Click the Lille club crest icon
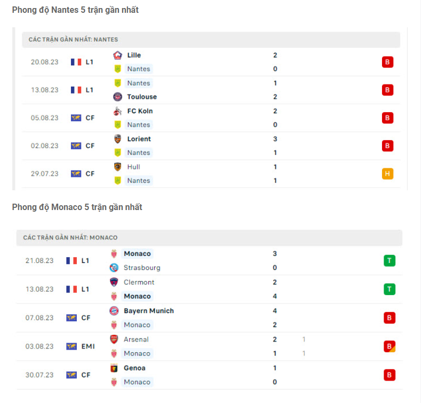Image resolution: width=421 pixels, height=403 pixels. pos(117,55)
